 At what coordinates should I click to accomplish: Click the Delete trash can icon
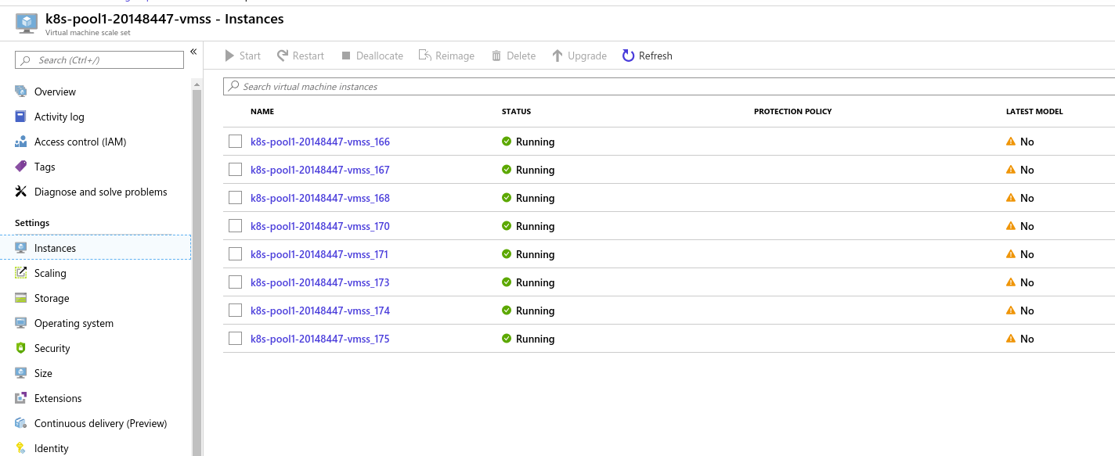pos(496,56)
